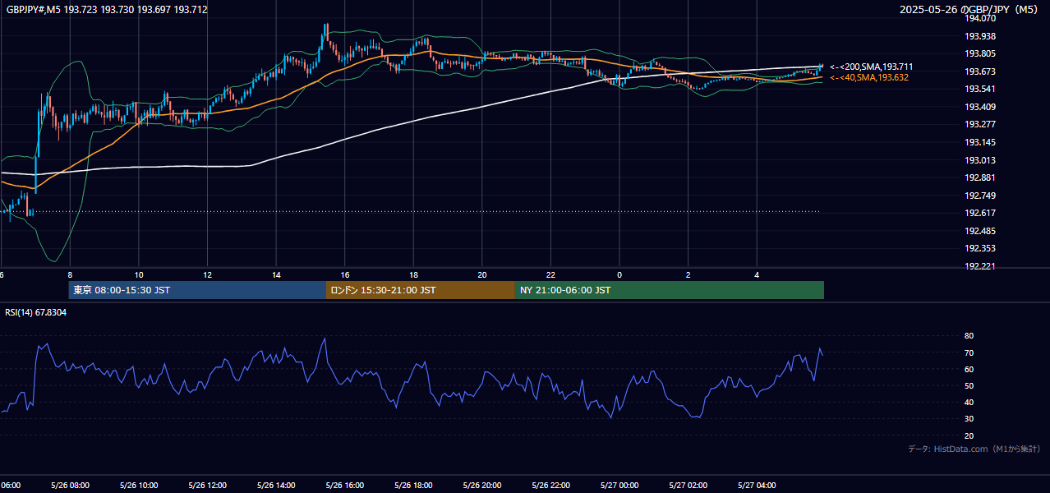Screen dimensions: 1050x493
Task: Click price level 192.485 on the axis
Action: point(979,231)
